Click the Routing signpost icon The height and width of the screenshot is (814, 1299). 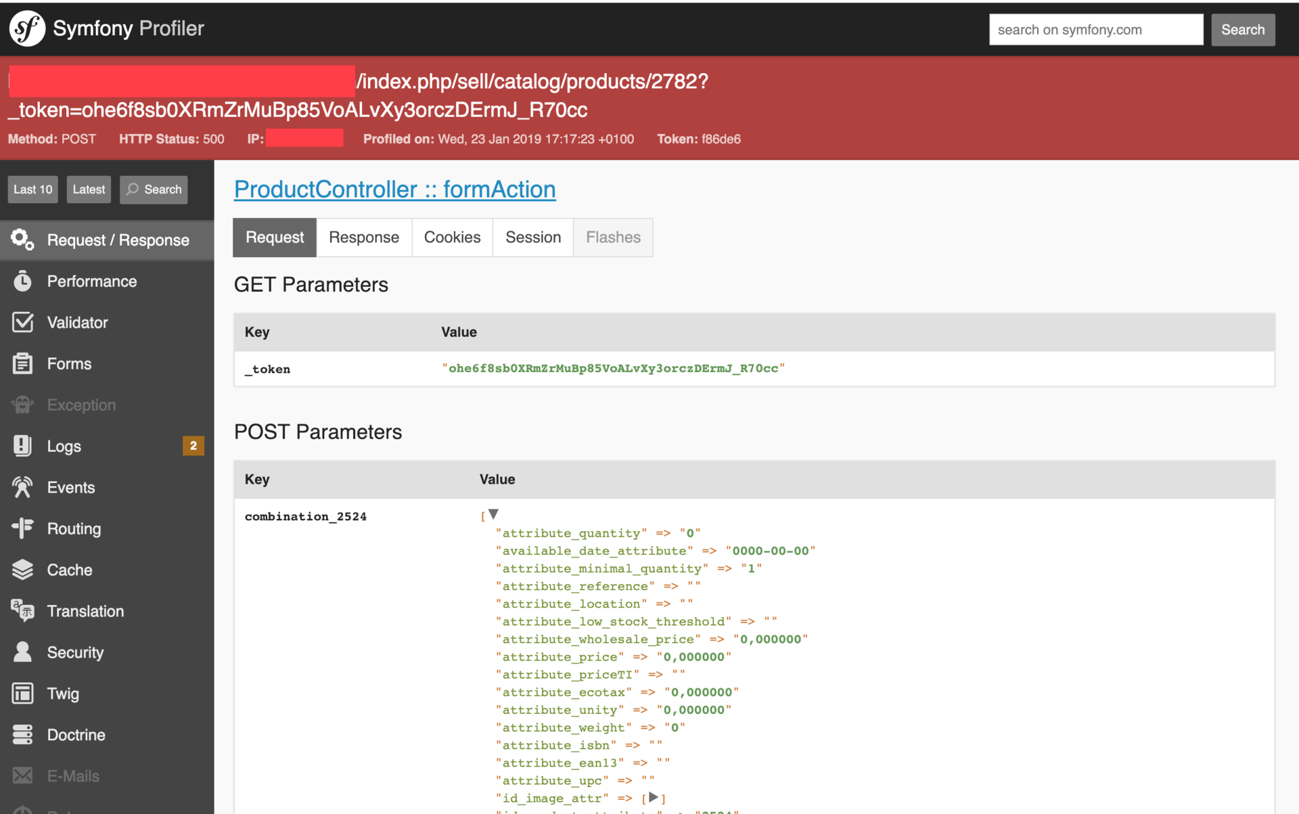pos(22,528)
